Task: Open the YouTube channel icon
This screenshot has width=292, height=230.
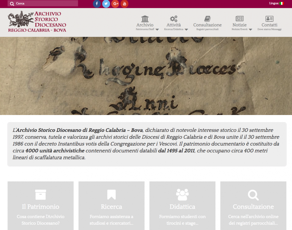Action: tap(124, 4)
